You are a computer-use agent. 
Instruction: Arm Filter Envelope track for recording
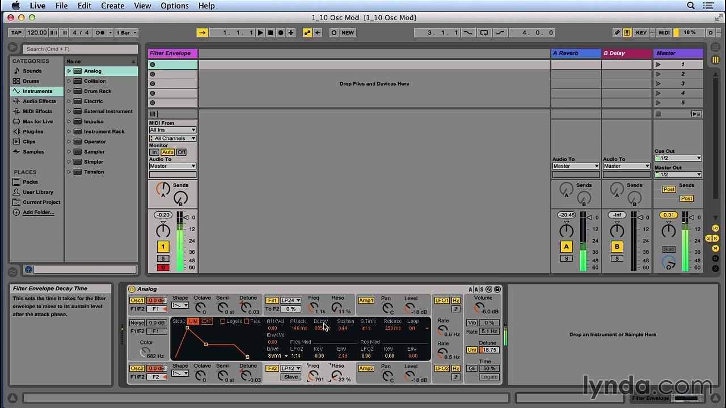click(x=163, y=267)
